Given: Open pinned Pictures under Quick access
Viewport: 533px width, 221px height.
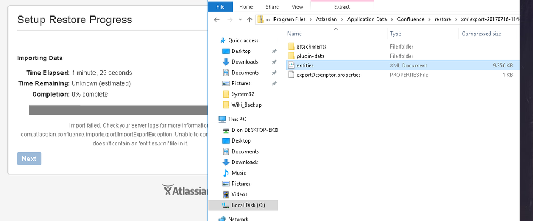Looking at the screenshot, I should coord(241,83).
